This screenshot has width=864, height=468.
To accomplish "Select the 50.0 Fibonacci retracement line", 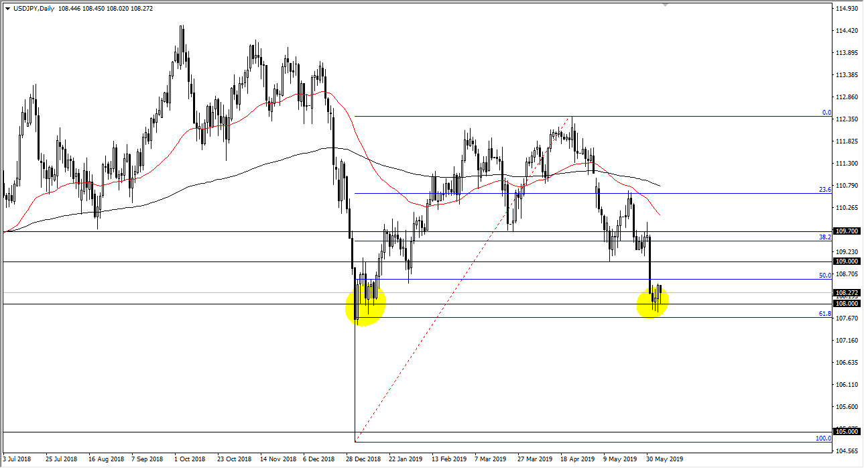I will (x=536, y=280).
